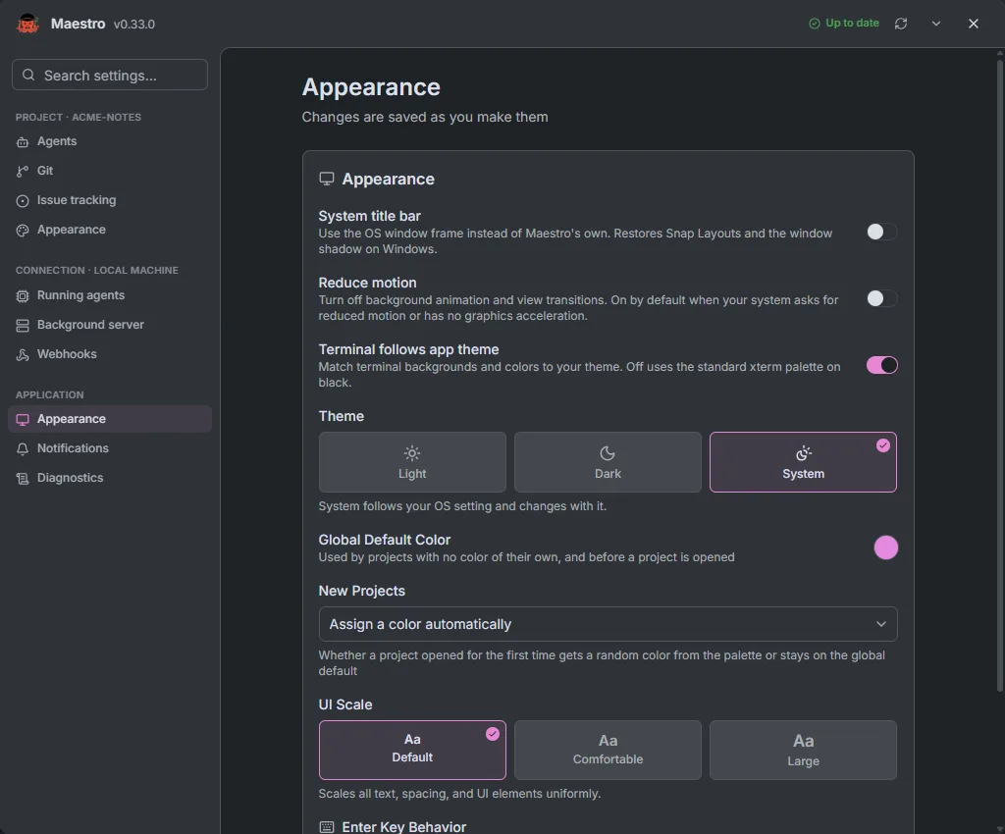Select the System theme card
Screen dimensions: 1005x834
(803, 462)
